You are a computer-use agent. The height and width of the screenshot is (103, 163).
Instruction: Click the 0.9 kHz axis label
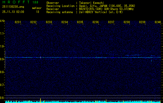point(2,59)
